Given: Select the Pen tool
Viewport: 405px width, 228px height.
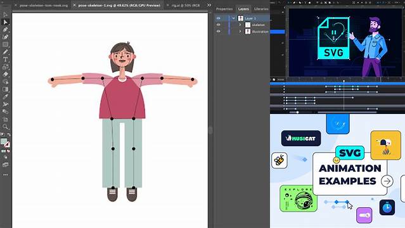Looking at the screenshot, I should click(6, 29).
